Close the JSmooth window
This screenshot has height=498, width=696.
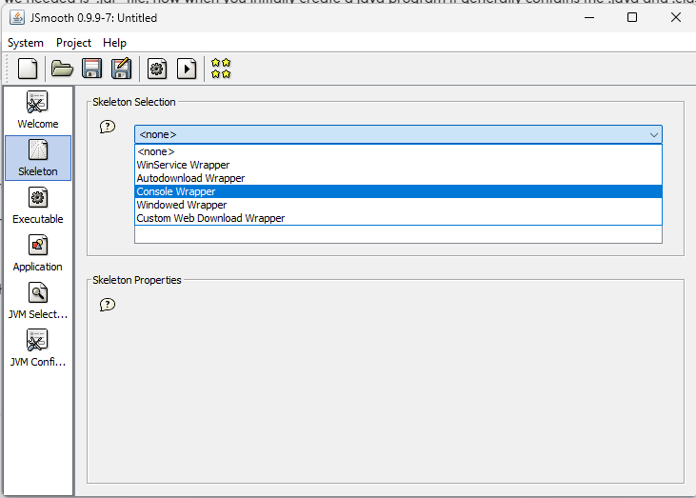676,18
